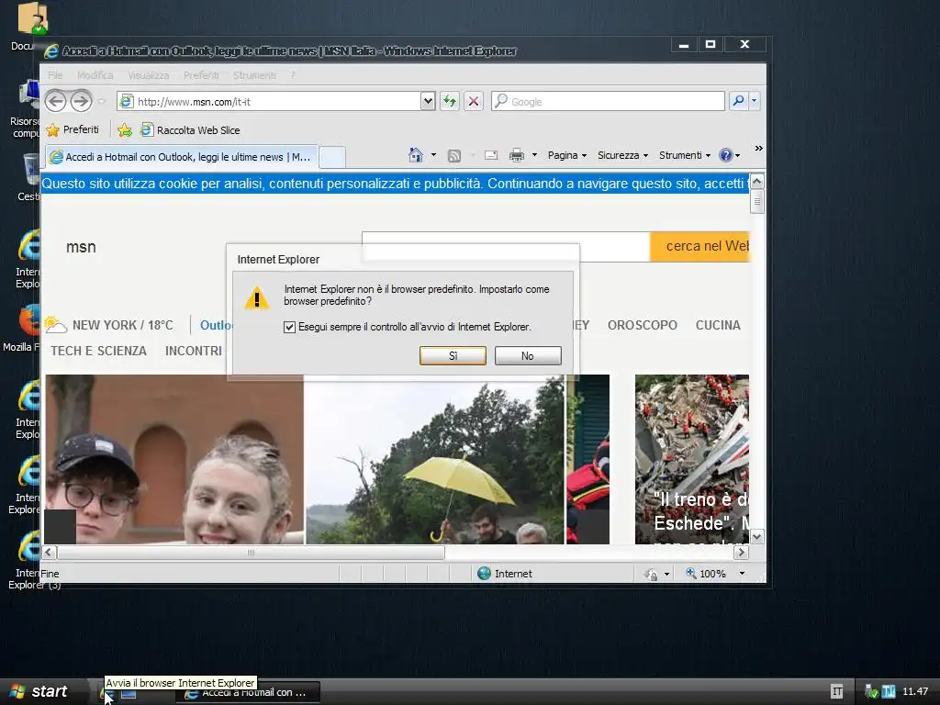The image size is (940, 705).
Task: Click the 'cerca nel Web' button
Action: pos(699,246)
